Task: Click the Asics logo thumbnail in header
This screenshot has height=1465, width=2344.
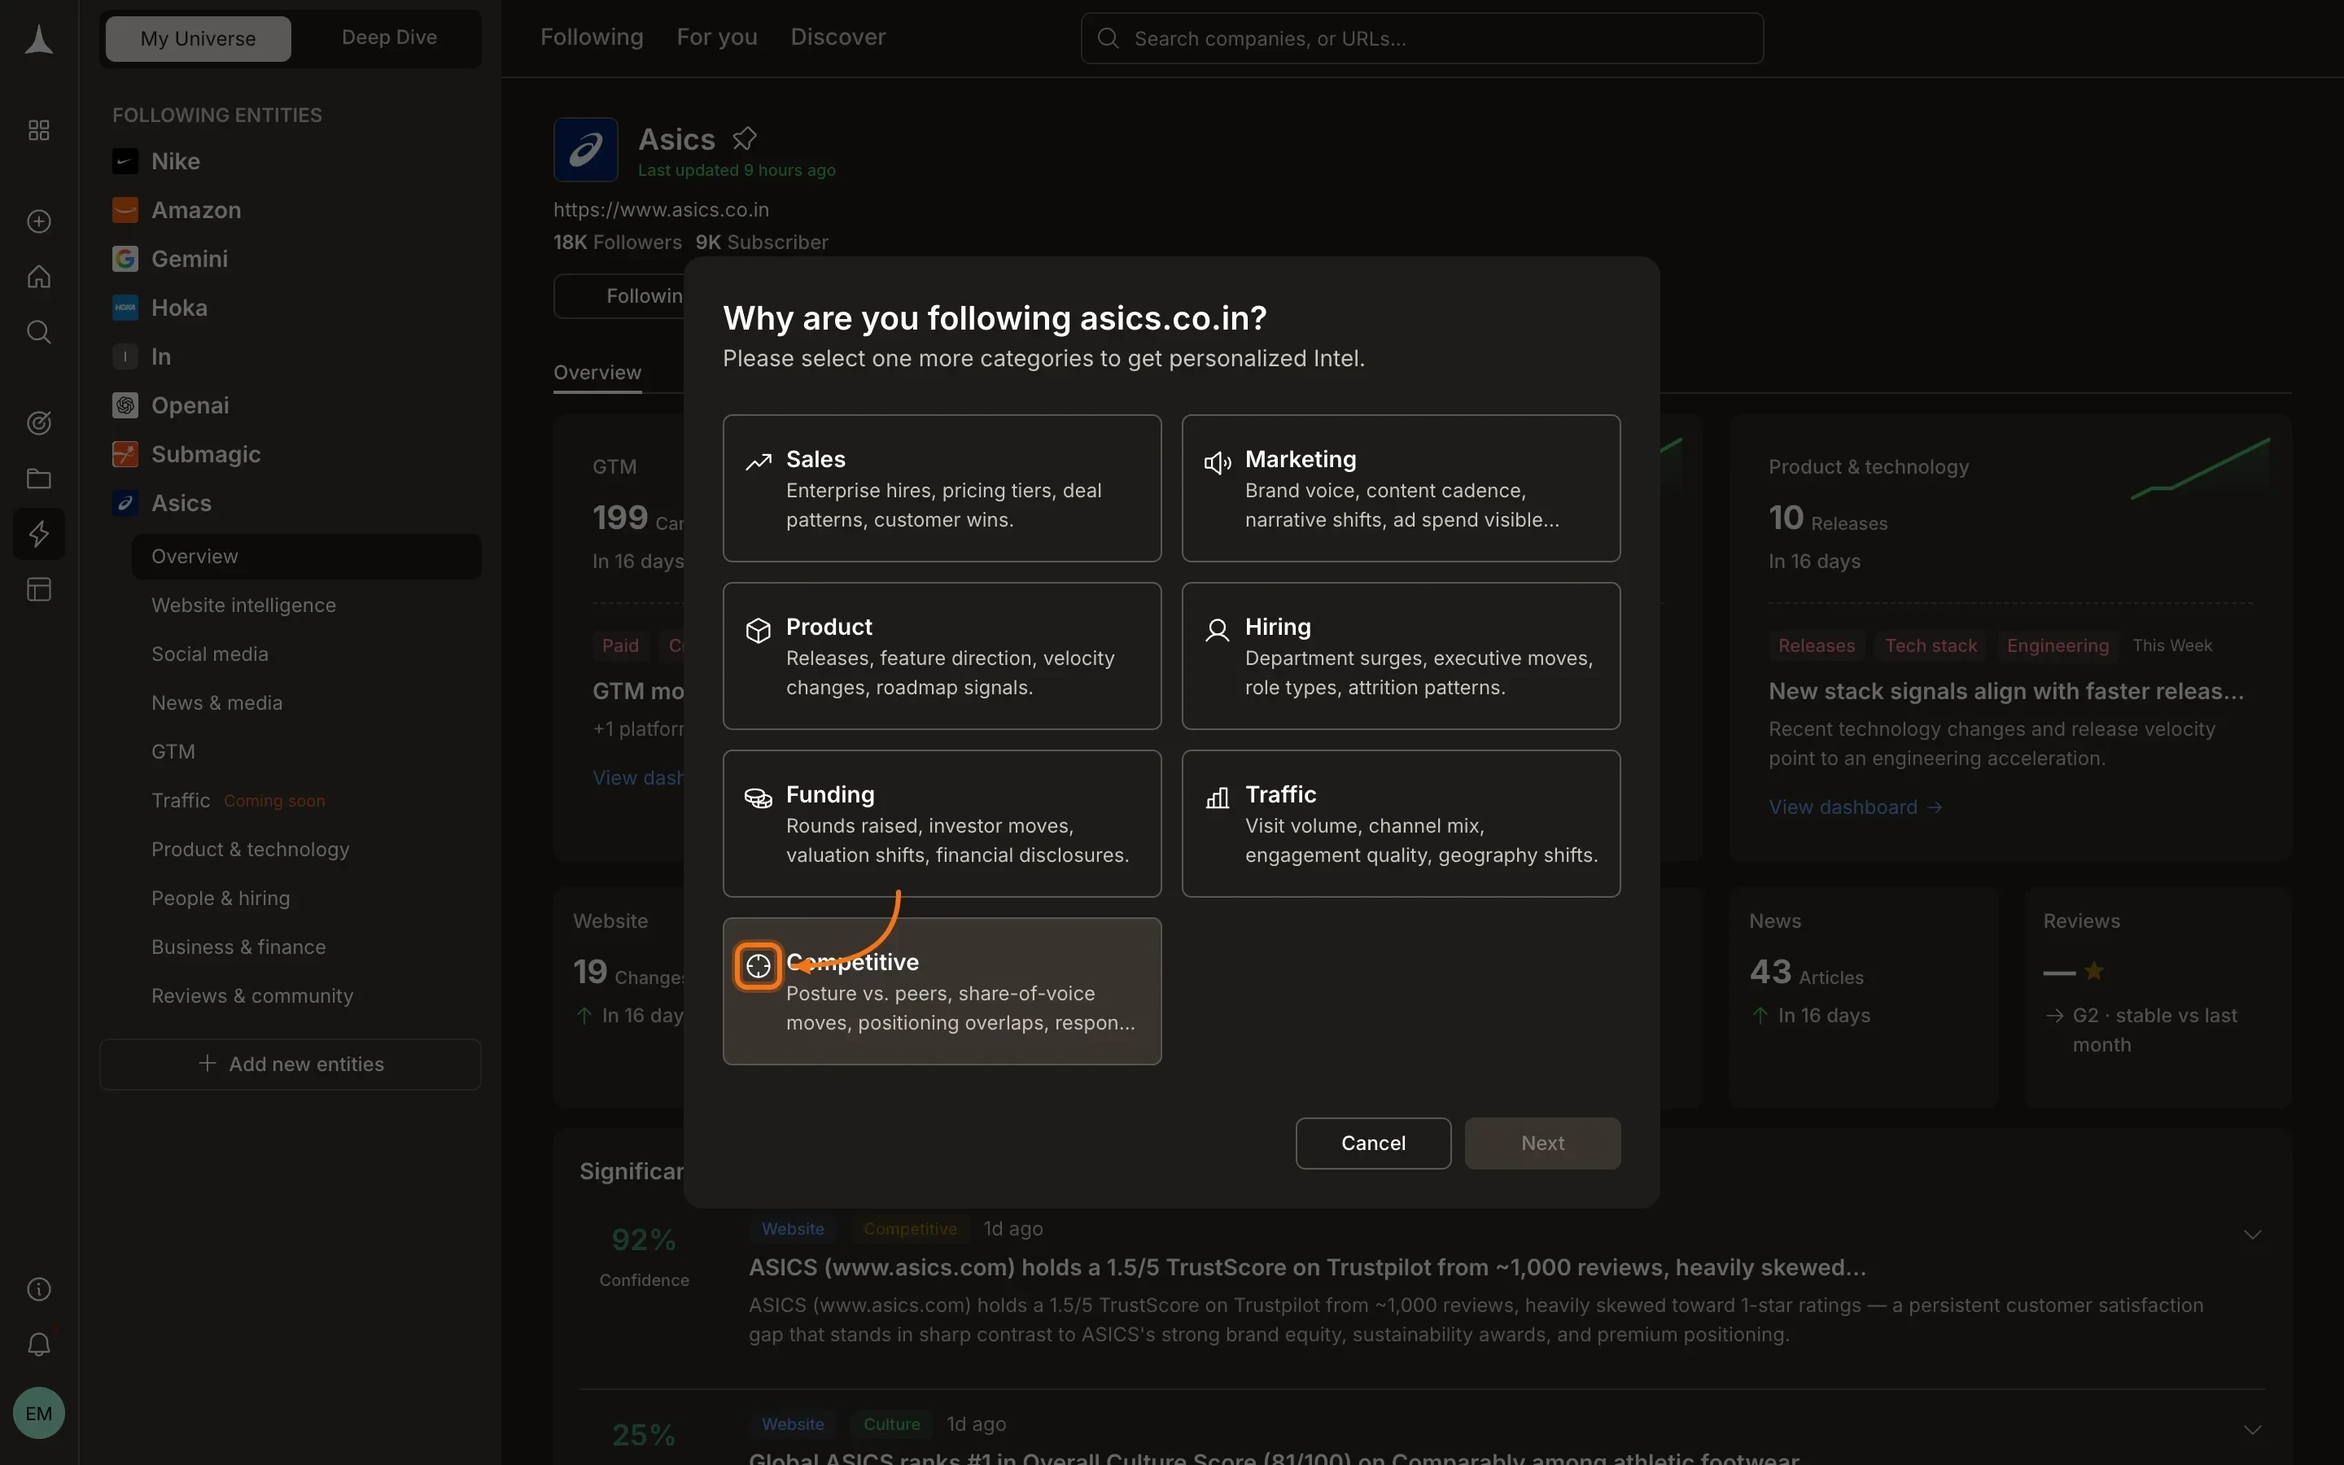Action: pyautogui.click(x=585, y=149)
